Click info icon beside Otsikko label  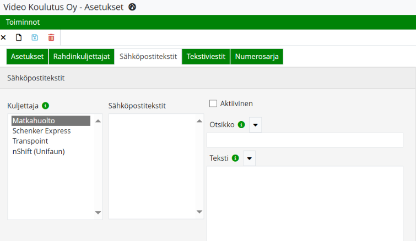pyautogui.click(x=241, y=125)
